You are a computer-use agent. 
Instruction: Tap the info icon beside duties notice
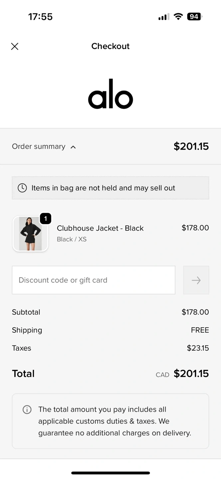(x=27, y=409)
